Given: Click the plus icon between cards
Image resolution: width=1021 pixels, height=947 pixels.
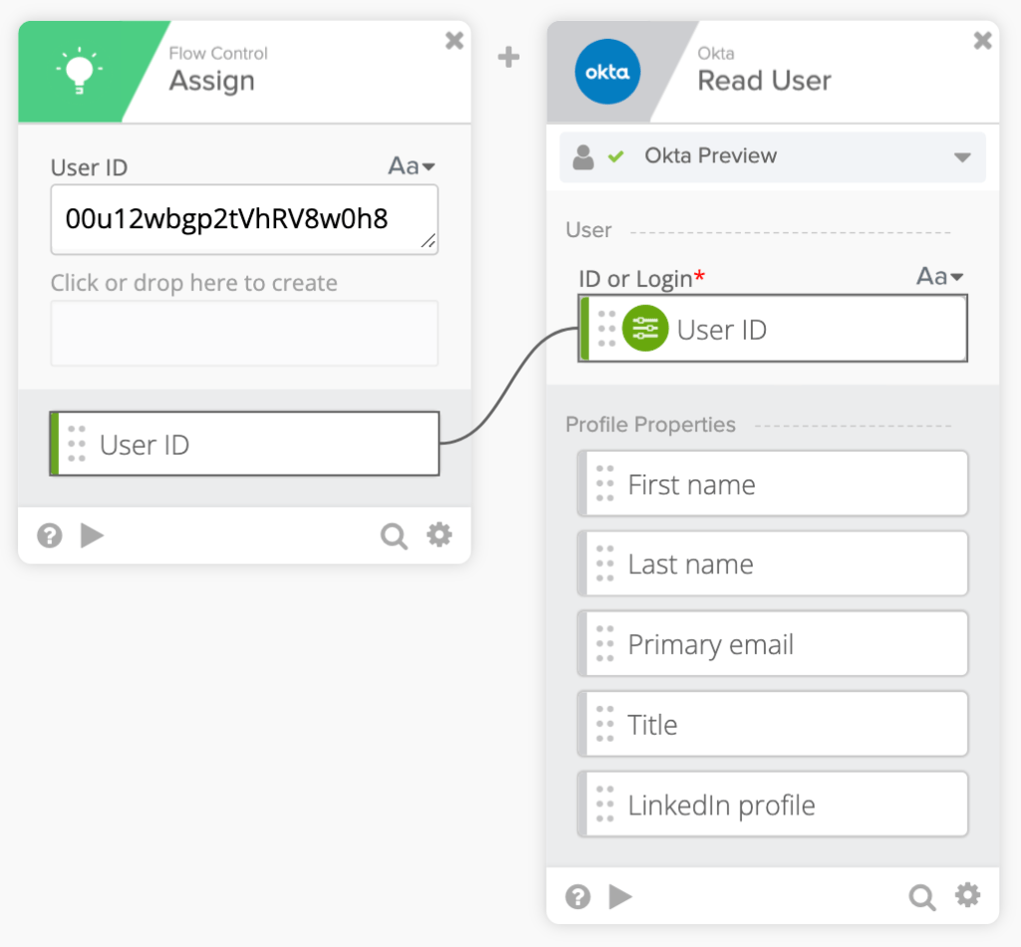Looking at the screenshot, I should (x=509, y=58).
